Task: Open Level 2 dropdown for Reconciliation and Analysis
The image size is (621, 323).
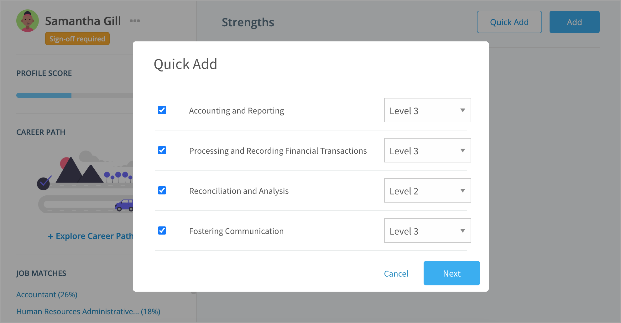Action: tap(427, 191)
